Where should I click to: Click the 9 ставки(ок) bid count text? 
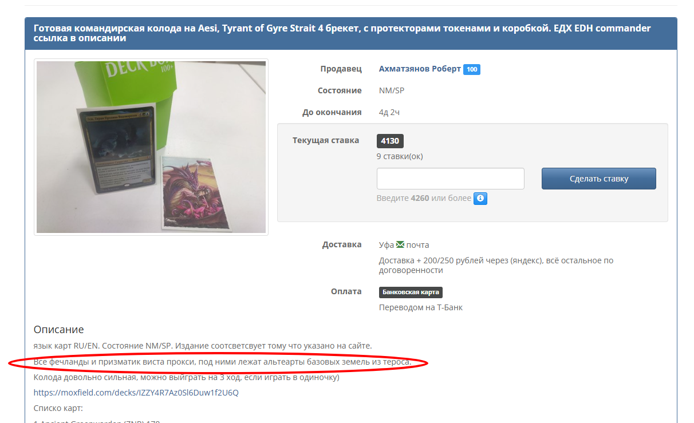[x=400, y=156]
